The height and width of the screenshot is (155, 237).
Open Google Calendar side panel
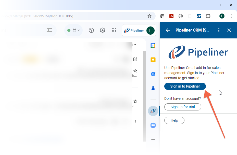pyautogui.click(x=153, y=45)
